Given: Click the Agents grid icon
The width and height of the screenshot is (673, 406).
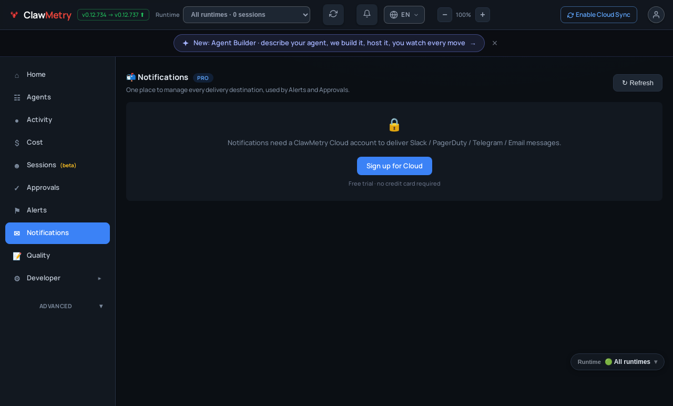Looking at the screenshot, I should (17, 98).
